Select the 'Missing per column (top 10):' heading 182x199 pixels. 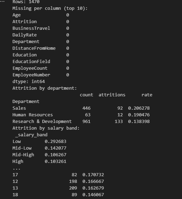point(50,8)
